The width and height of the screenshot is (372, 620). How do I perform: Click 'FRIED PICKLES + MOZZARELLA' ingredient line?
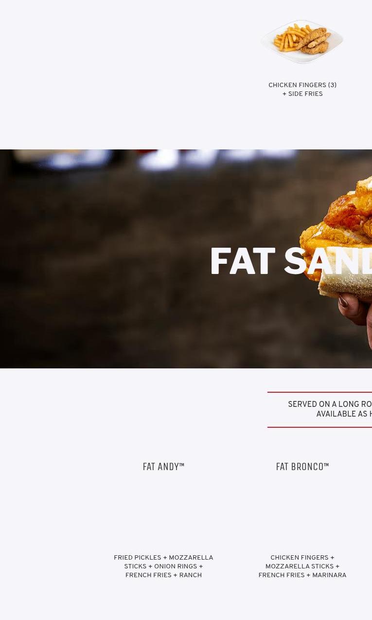point(163,558)
